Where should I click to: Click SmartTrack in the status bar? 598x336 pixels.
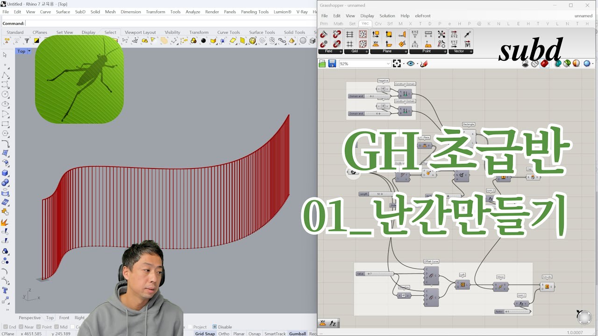click(275, 334)
